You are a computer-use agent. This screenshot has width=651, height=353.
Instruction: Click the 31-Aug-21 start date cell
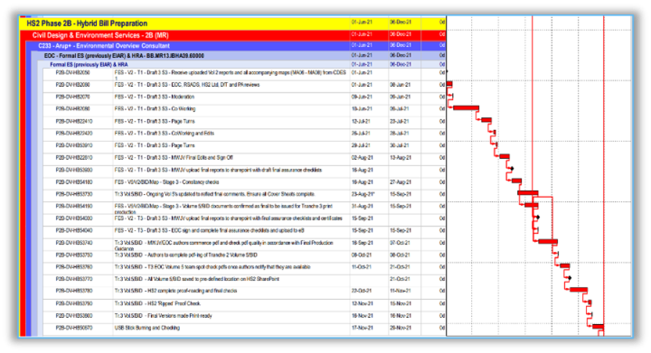pos(363,206)
